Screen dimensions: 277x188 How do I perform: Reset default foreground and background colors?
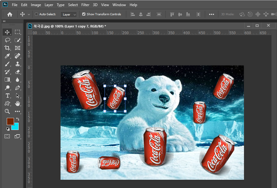click(x=8, y=129)
